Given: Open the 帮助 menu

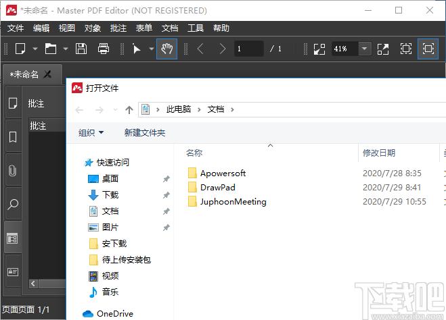Looking at the screenshot, I should click(x=221, y=28).
